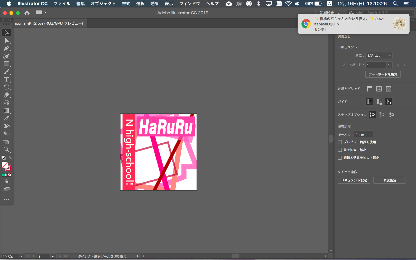This screenshot has width=416, height=260.
Task: Open the zoom level dropdown in status bar
Action: click(x=21, y=256)
